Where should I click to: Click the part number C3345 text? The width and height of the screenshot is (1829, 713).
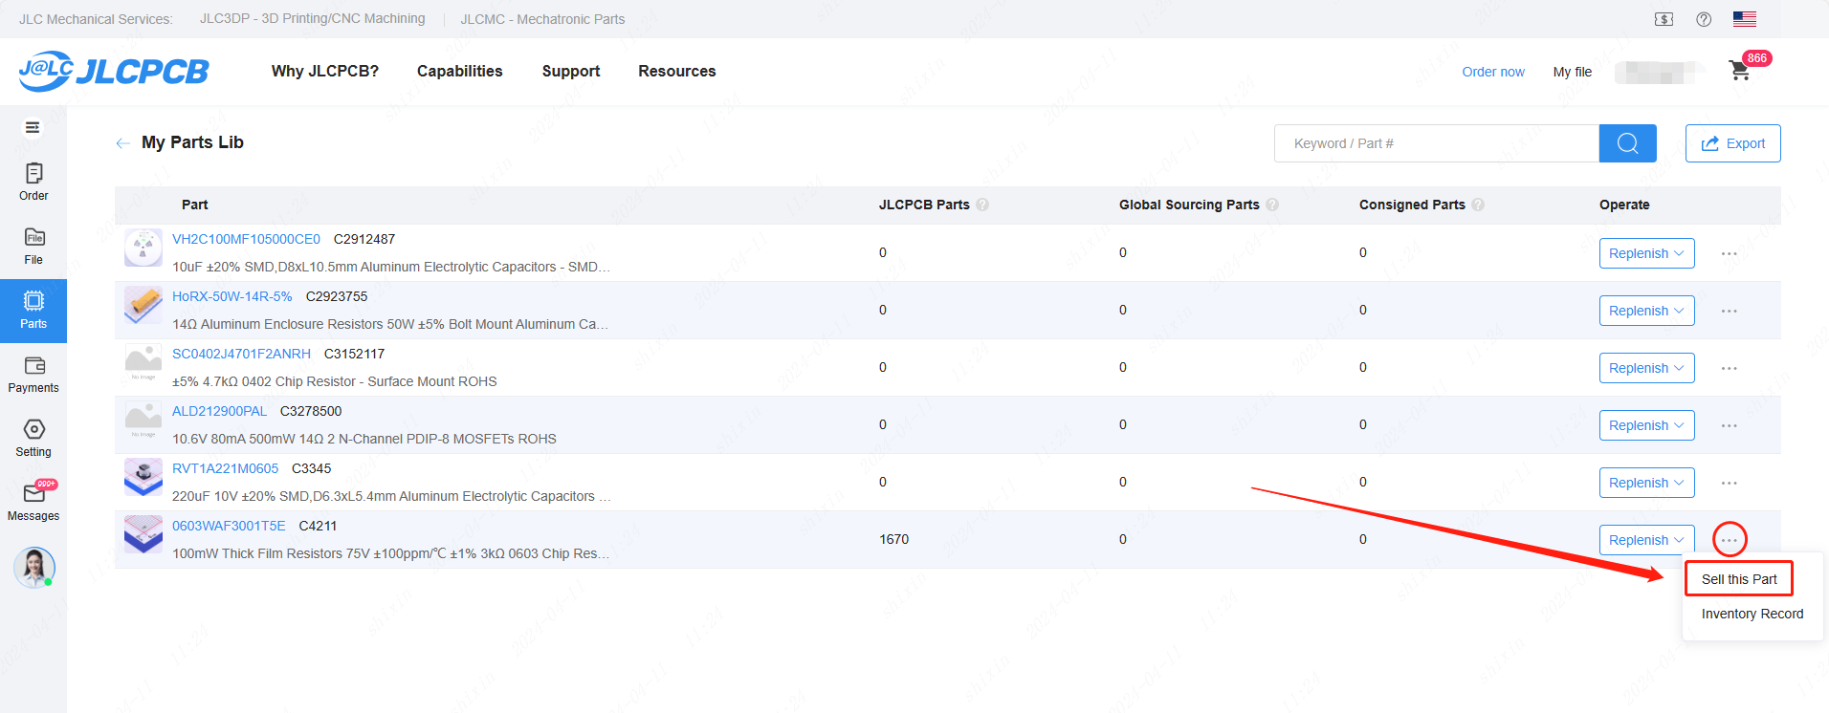click(312, 468)
